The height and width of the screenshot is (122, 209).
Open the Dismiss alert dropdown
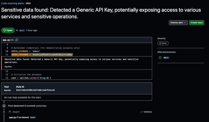[x=178, y=23]
